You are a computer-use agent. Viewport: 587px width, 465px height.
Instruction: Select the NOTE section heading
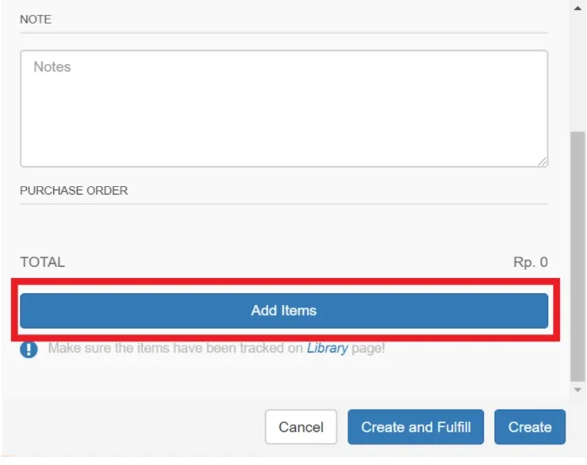[x=35, y=19]
